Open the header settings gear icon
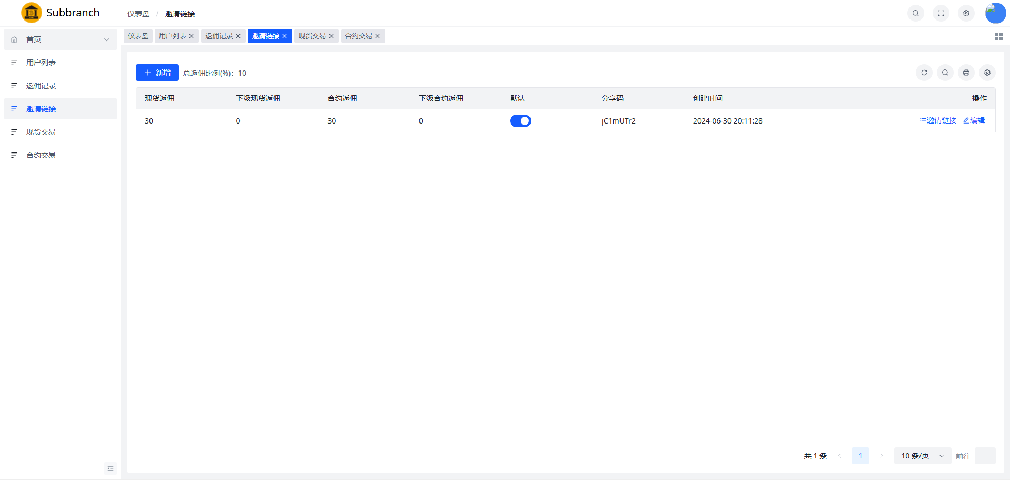 click(x=966, y=13)
